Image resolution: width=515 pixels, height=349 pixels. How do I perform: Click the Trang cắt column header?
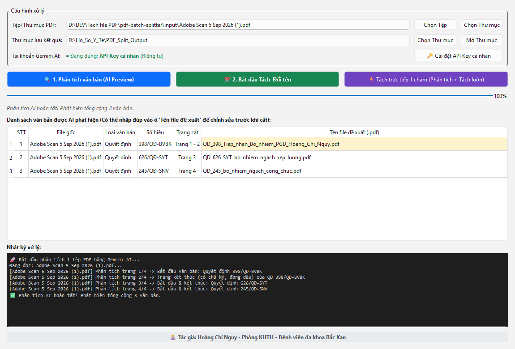(187, 132)
